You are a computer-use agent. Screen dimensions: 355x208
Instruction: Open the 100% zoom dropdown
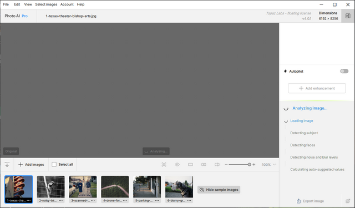coord(268,165)
